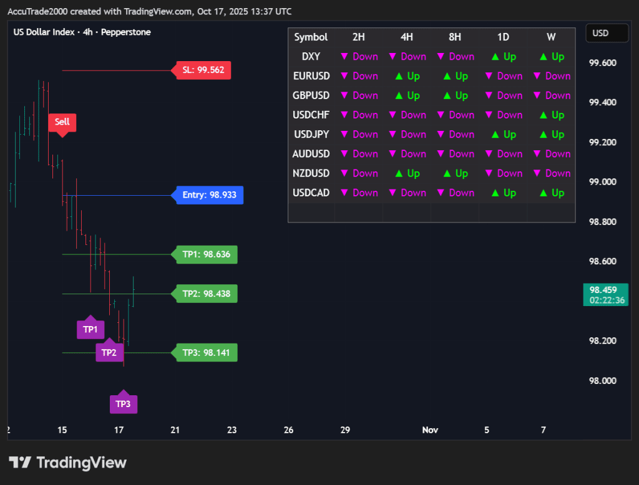Click the Nov label on time axis
This screenshot has height=485, width=639.
(x=430, y=430)
